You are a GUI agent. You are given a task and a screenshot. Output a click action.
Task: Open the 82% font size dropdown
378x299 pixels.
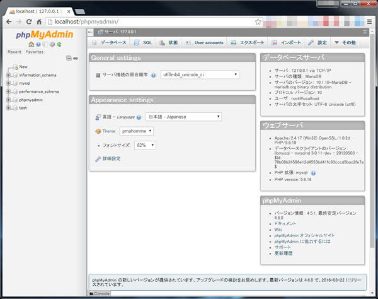point(145,145)
